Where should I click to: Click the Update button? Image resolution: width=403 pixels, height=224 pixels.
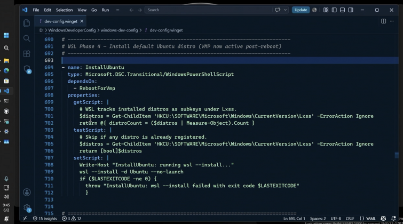pos(301,10)
